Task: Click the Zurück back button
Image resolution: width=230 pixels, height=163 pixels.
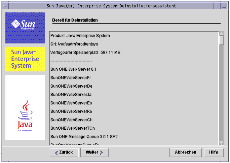Action: tap(64, 153)
